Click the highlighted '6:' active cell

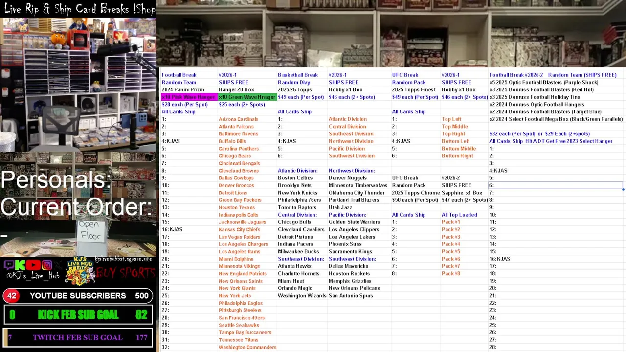tap(556, 185)
